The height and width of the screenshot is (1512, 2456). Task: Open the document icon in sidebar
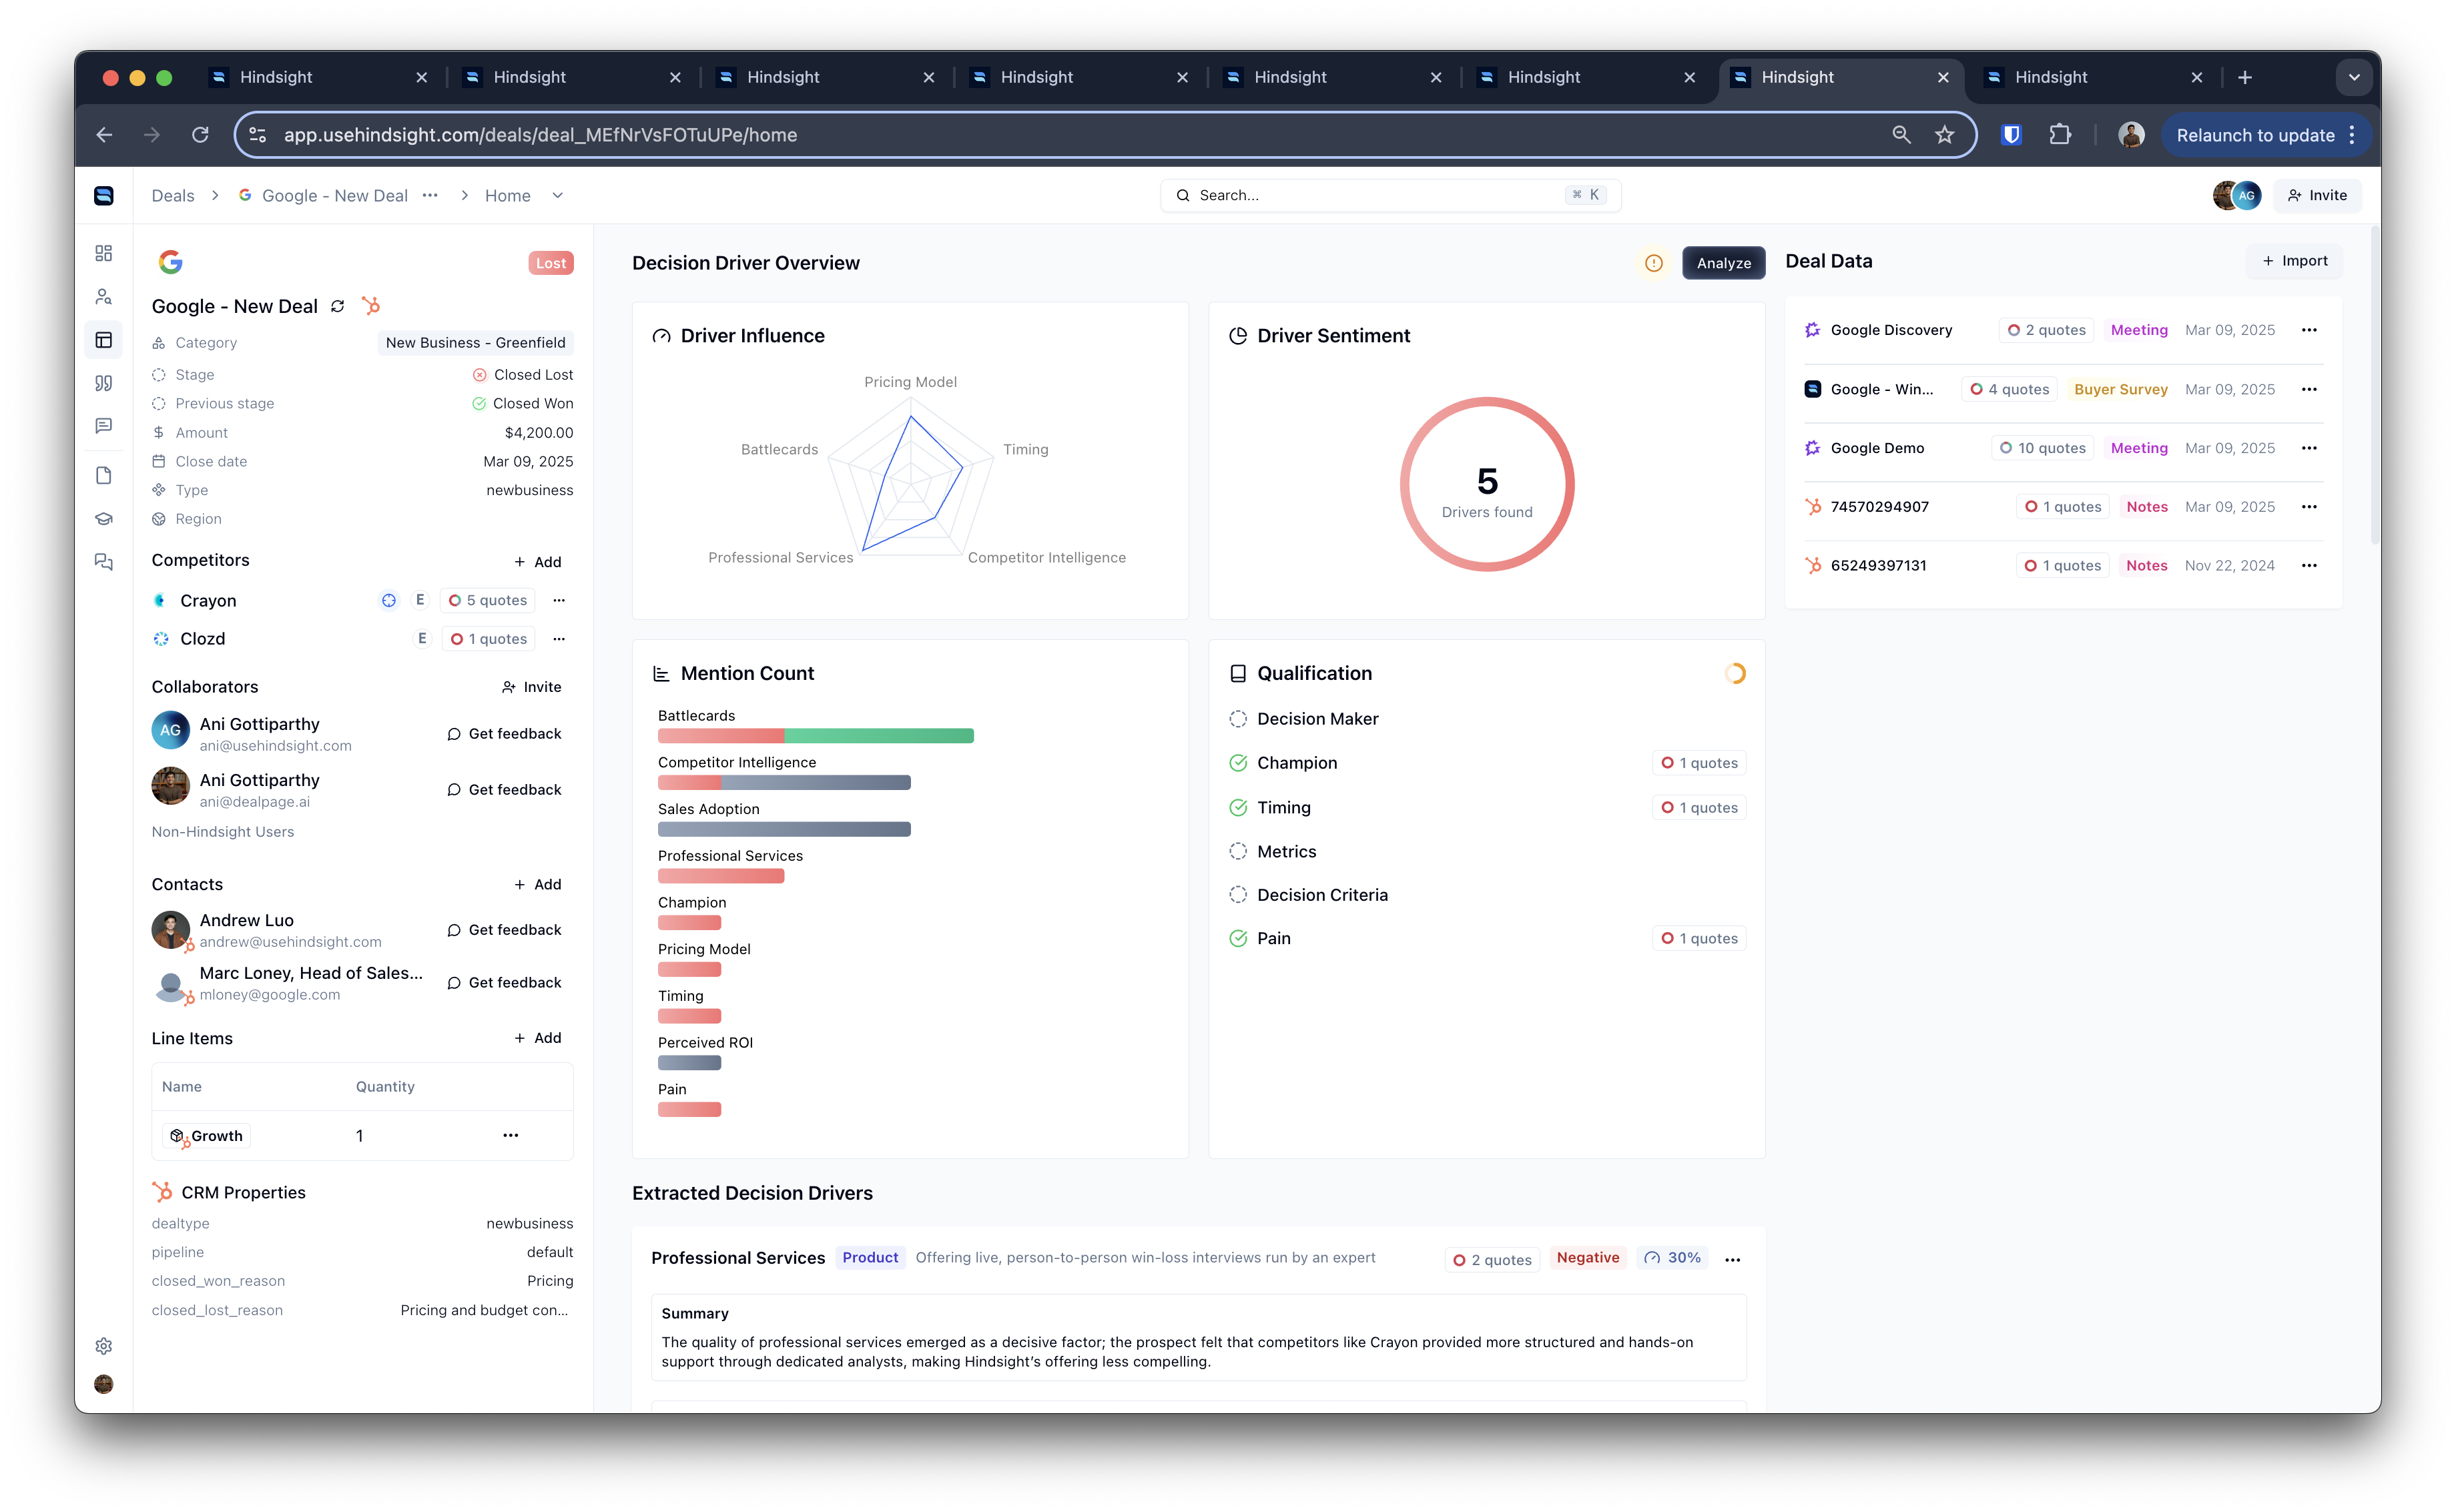[x=104, y=475]
